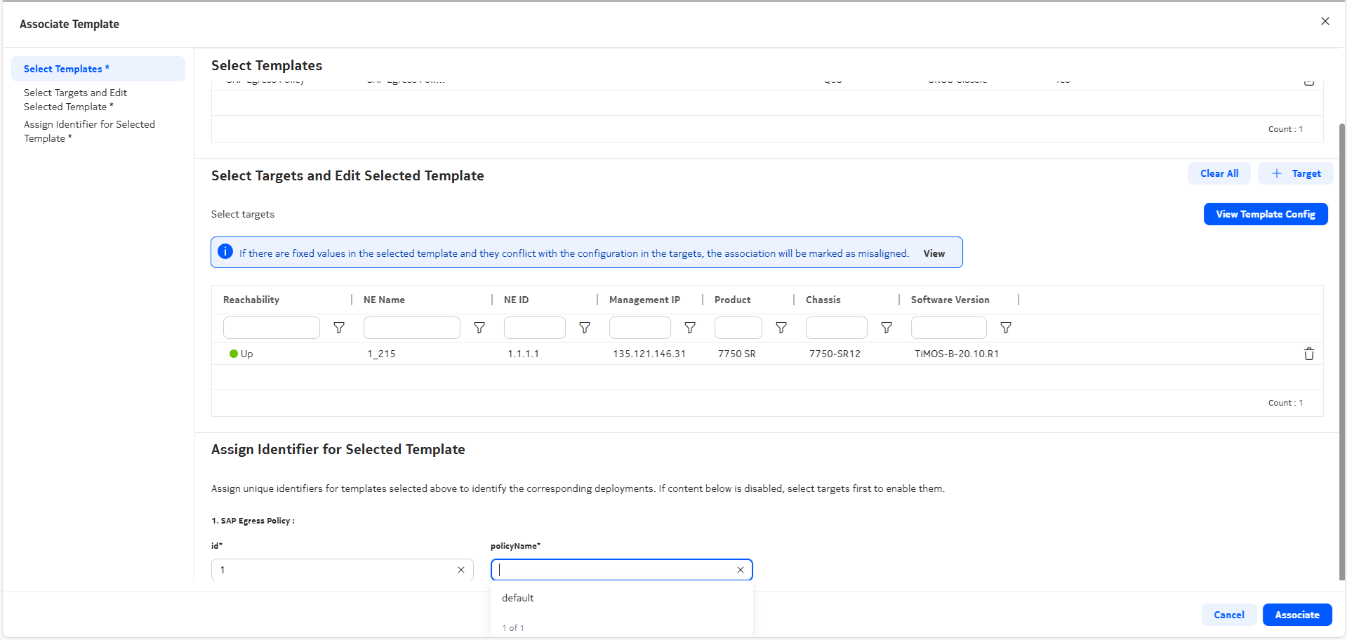Jump to Select Targets and Edit step
Screen dimensions: 1347x640
[x=75, y=100]
